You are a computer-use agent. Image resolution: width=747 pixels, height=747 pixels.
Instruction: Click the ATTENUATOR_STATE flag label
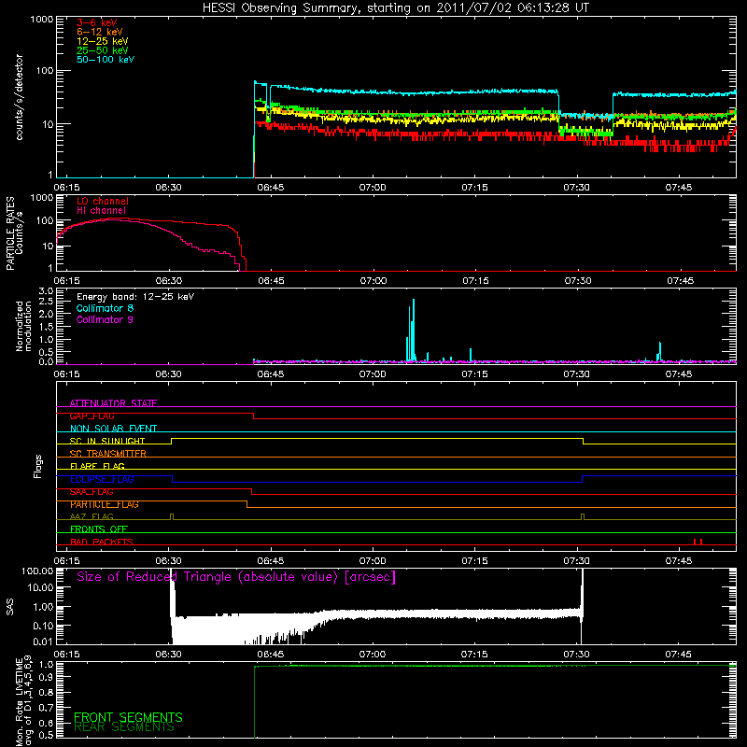tap(113, 403)
